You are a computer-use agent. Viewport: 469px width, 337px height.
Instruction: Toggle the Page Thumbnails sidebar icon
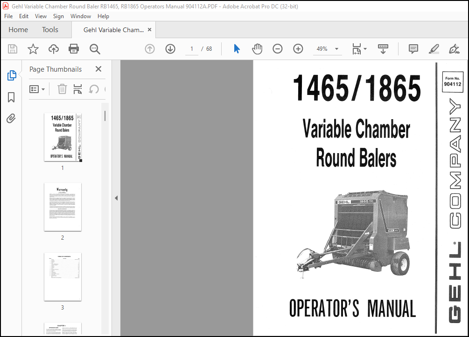pos(11,75)
